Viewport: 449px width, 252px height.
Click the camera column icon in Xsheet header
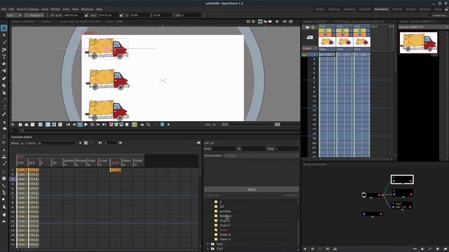[310, 37]
